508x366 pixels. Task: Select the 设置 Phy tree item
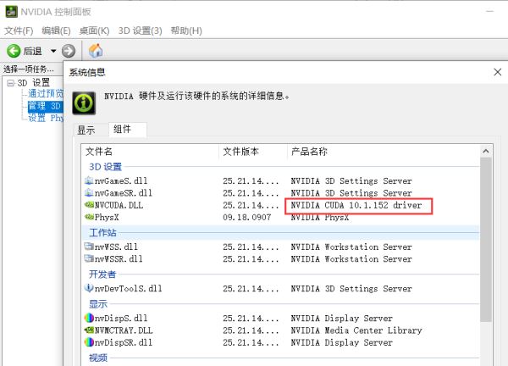46,118
